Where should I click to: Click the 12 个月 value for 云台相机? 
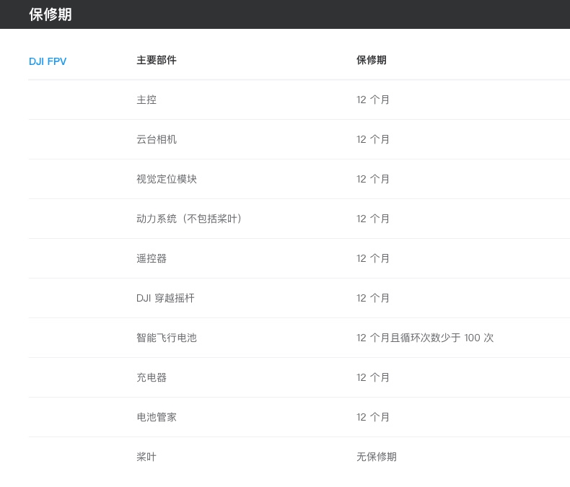click(372, 139)
